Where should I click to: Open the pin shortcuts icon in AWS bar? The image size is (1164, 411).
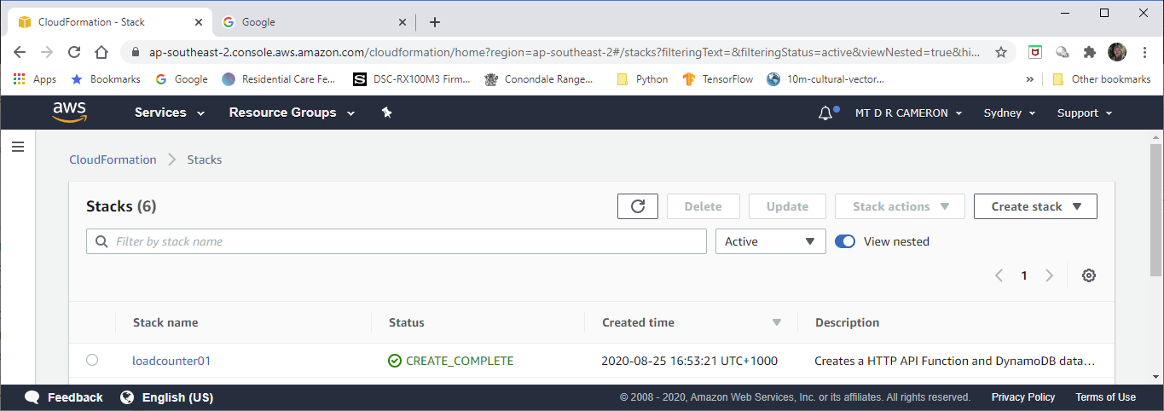[386, 113]
